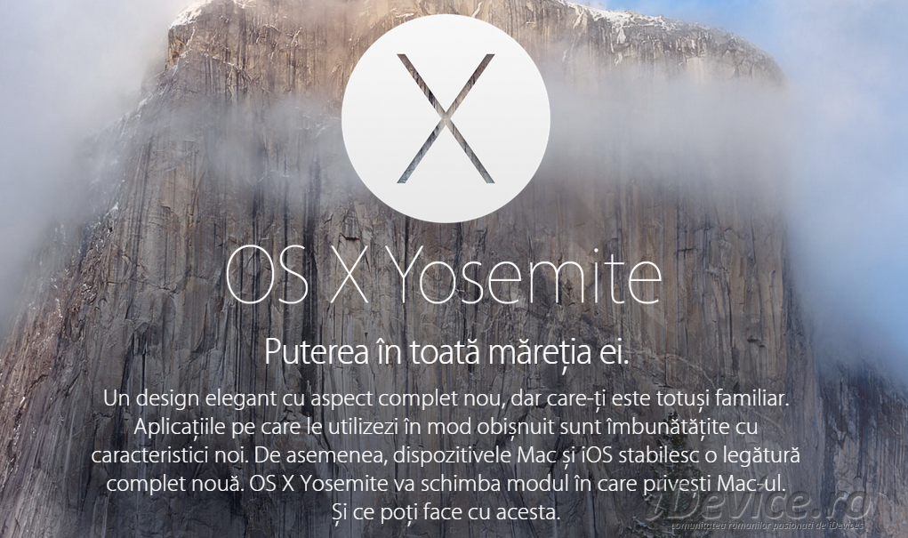Click the "comunitatea romanilor pasionati de iDevices" tagline
This screenshot has width=908, height=538.
[767, 526]
